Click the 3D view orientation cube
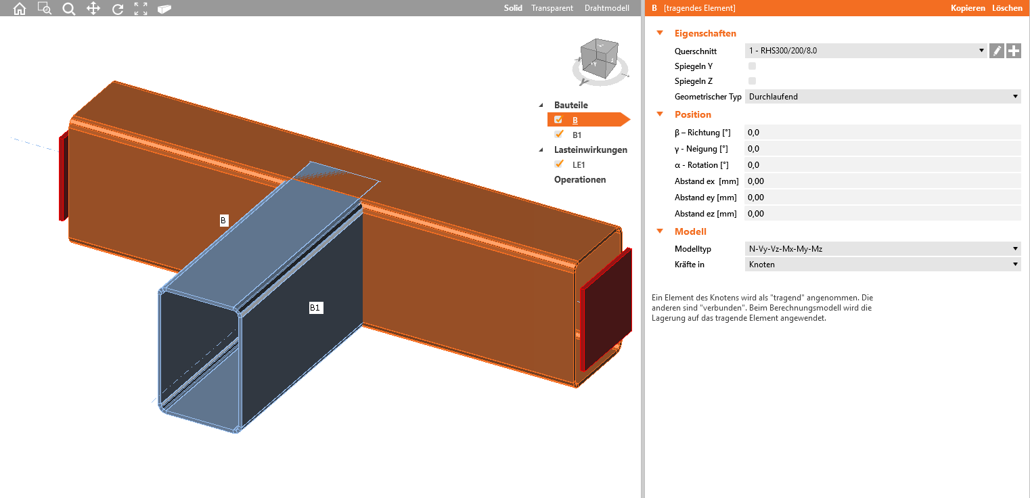 coord(600,58)
